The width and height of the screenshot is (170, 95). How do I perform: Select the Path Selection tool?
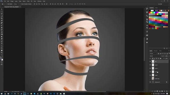[x=2, y=46]
